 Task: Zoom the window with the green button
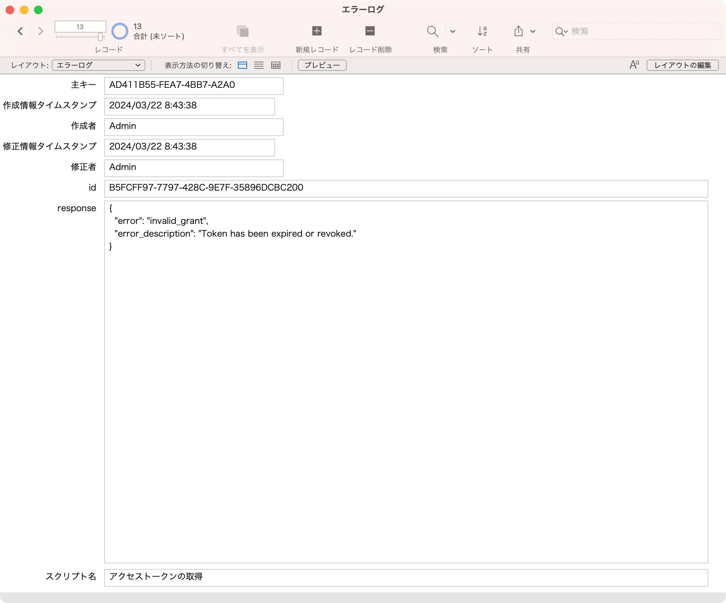[x=38, y=10]
